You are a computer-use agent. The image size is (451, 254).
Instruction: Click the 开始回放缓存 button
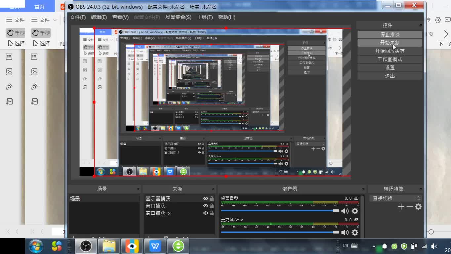[x=390, y=51]
